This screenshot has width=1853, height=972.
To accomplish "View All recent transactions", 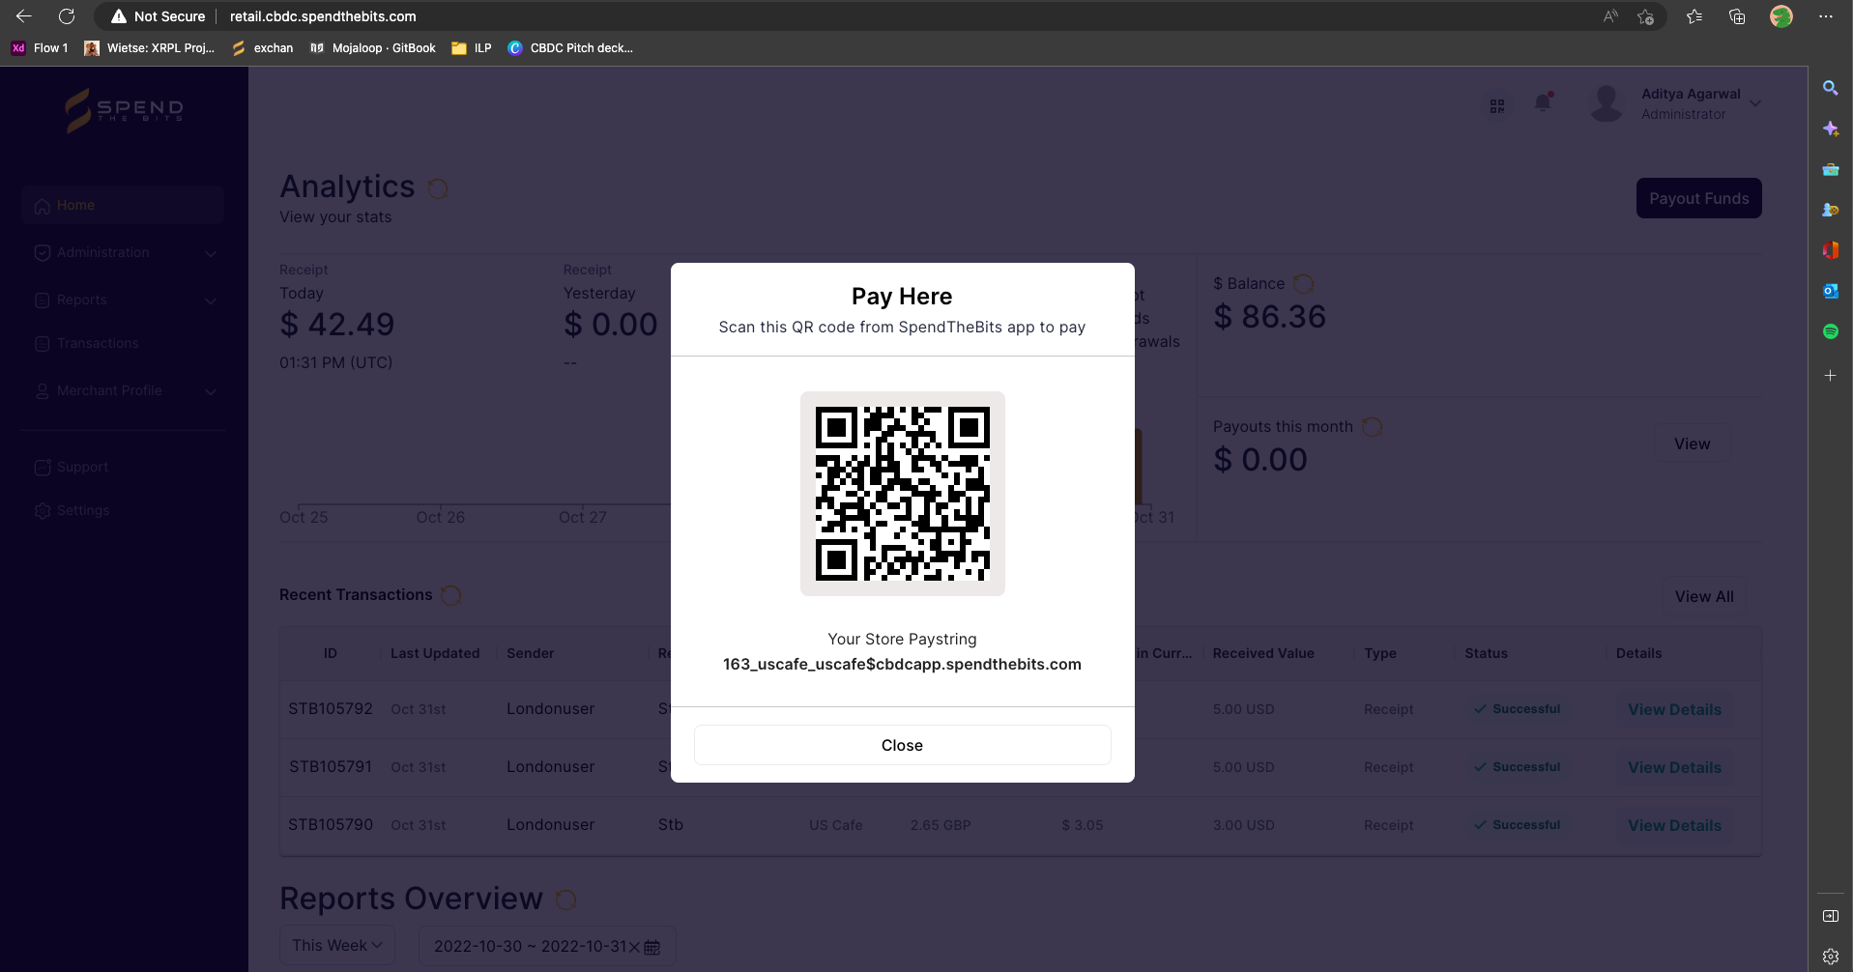I will (1704, 596).
